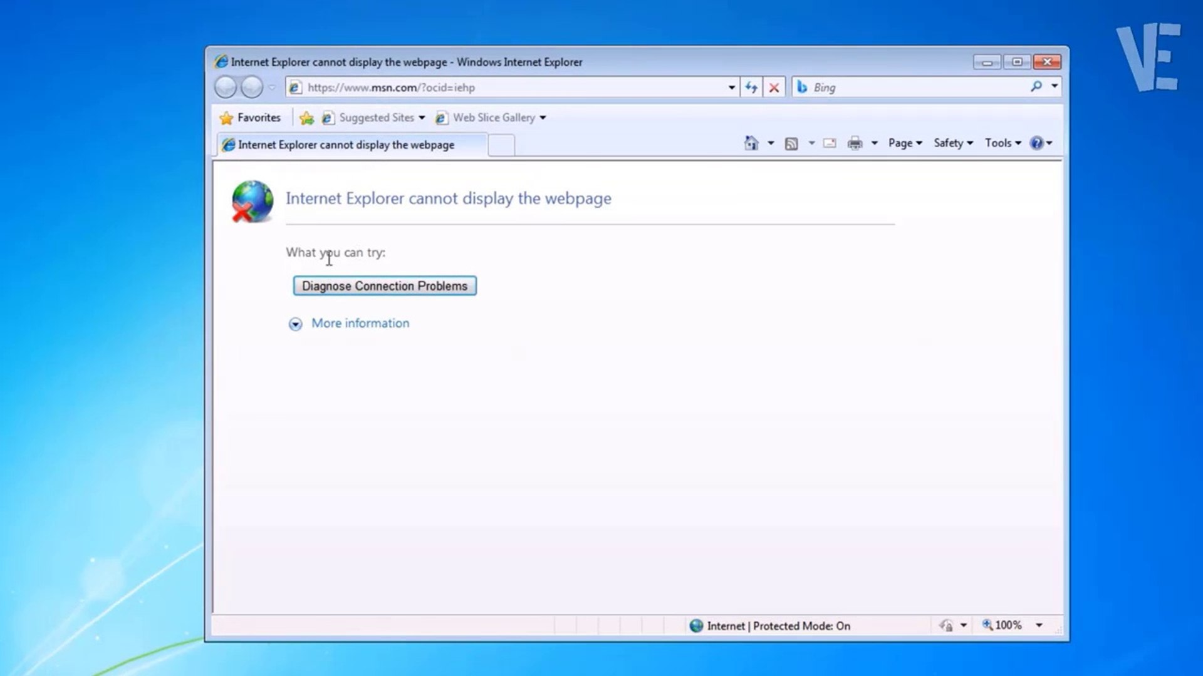Click the Read mail icon
1203x676 pixels.
830,143
